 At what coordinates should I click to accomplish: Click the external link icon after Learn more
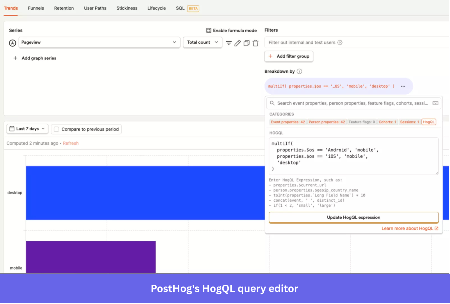(x=436, y=228)
